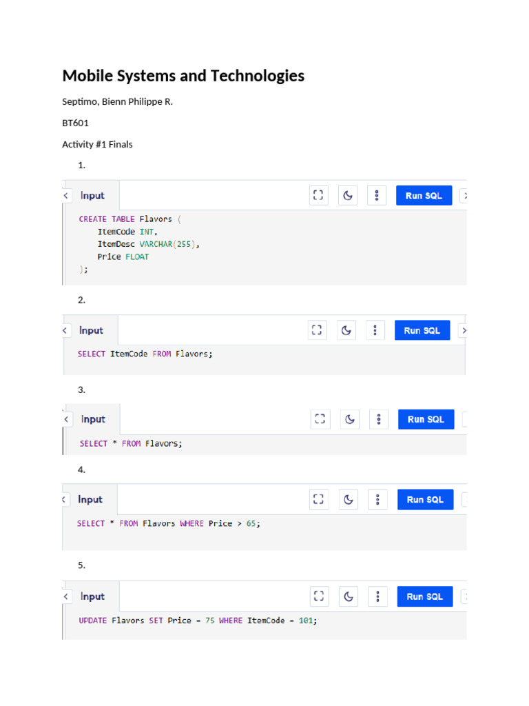Toggle dark mode in SELECT * FROM Flavors; editor
This screenshot has height=706, width=529.
pos(349,419)
